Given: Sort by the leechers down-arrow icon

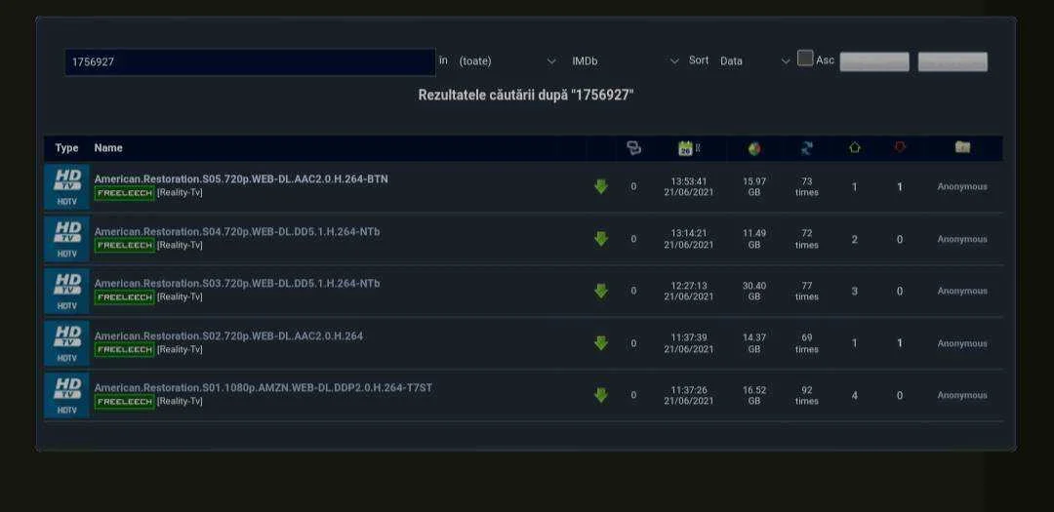Looking at the screenshot, I should tap(900, 147).
